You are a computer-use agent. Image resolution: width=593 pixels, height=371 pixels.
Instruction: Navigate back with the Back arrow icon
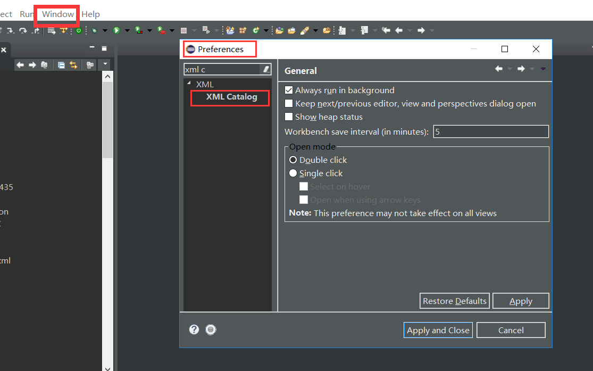[x=399, y=30]
